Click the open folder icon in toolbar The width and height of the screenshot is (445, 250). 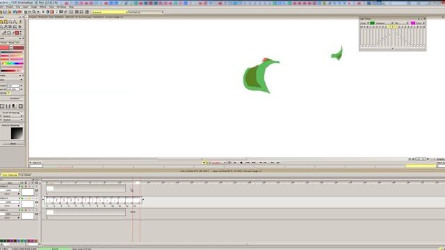[9, 12]
